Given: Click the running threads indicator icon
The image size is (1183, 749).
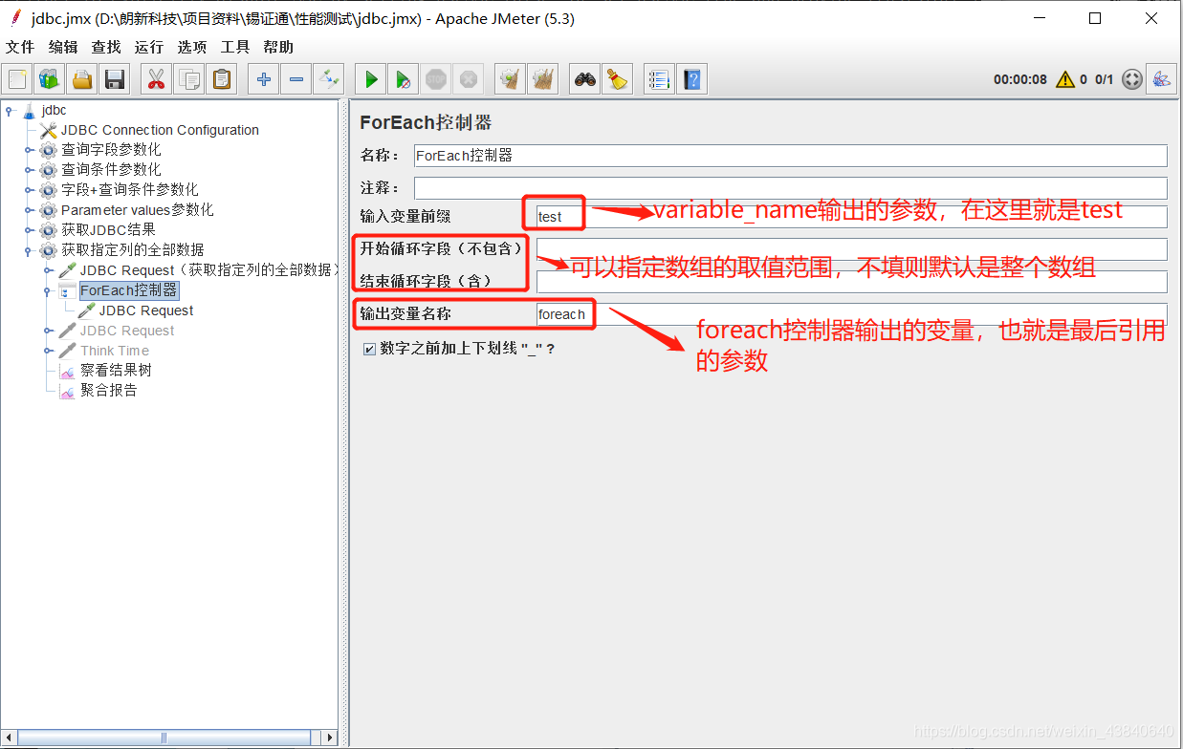Looking at the screenshot, I should tap(1132, 79).
